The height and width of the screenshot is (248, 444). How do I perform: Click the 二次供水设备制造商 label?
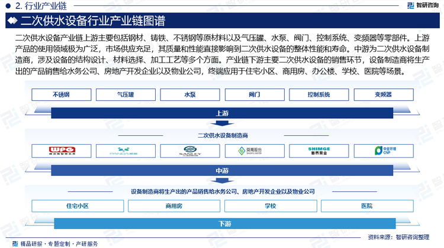pyautogui.click(x=223, y=136)
